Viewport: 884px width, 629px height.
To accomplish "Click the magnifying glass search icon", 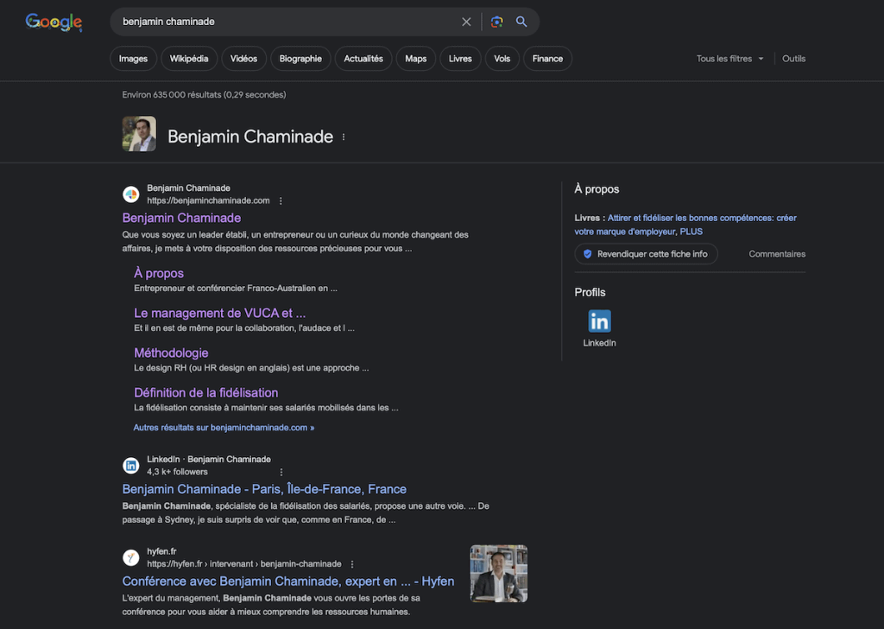I will point(521,22).
